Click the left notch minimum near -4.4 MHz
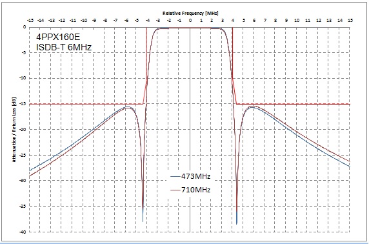The image size is (369, 244). (x=143, y=221)
